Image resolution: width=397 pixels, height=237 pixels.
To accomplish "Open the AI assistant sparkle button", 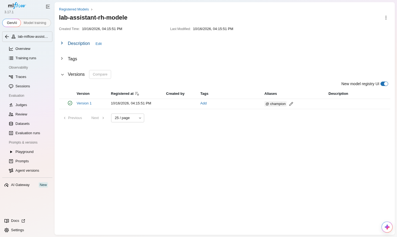I will (387, 227).
